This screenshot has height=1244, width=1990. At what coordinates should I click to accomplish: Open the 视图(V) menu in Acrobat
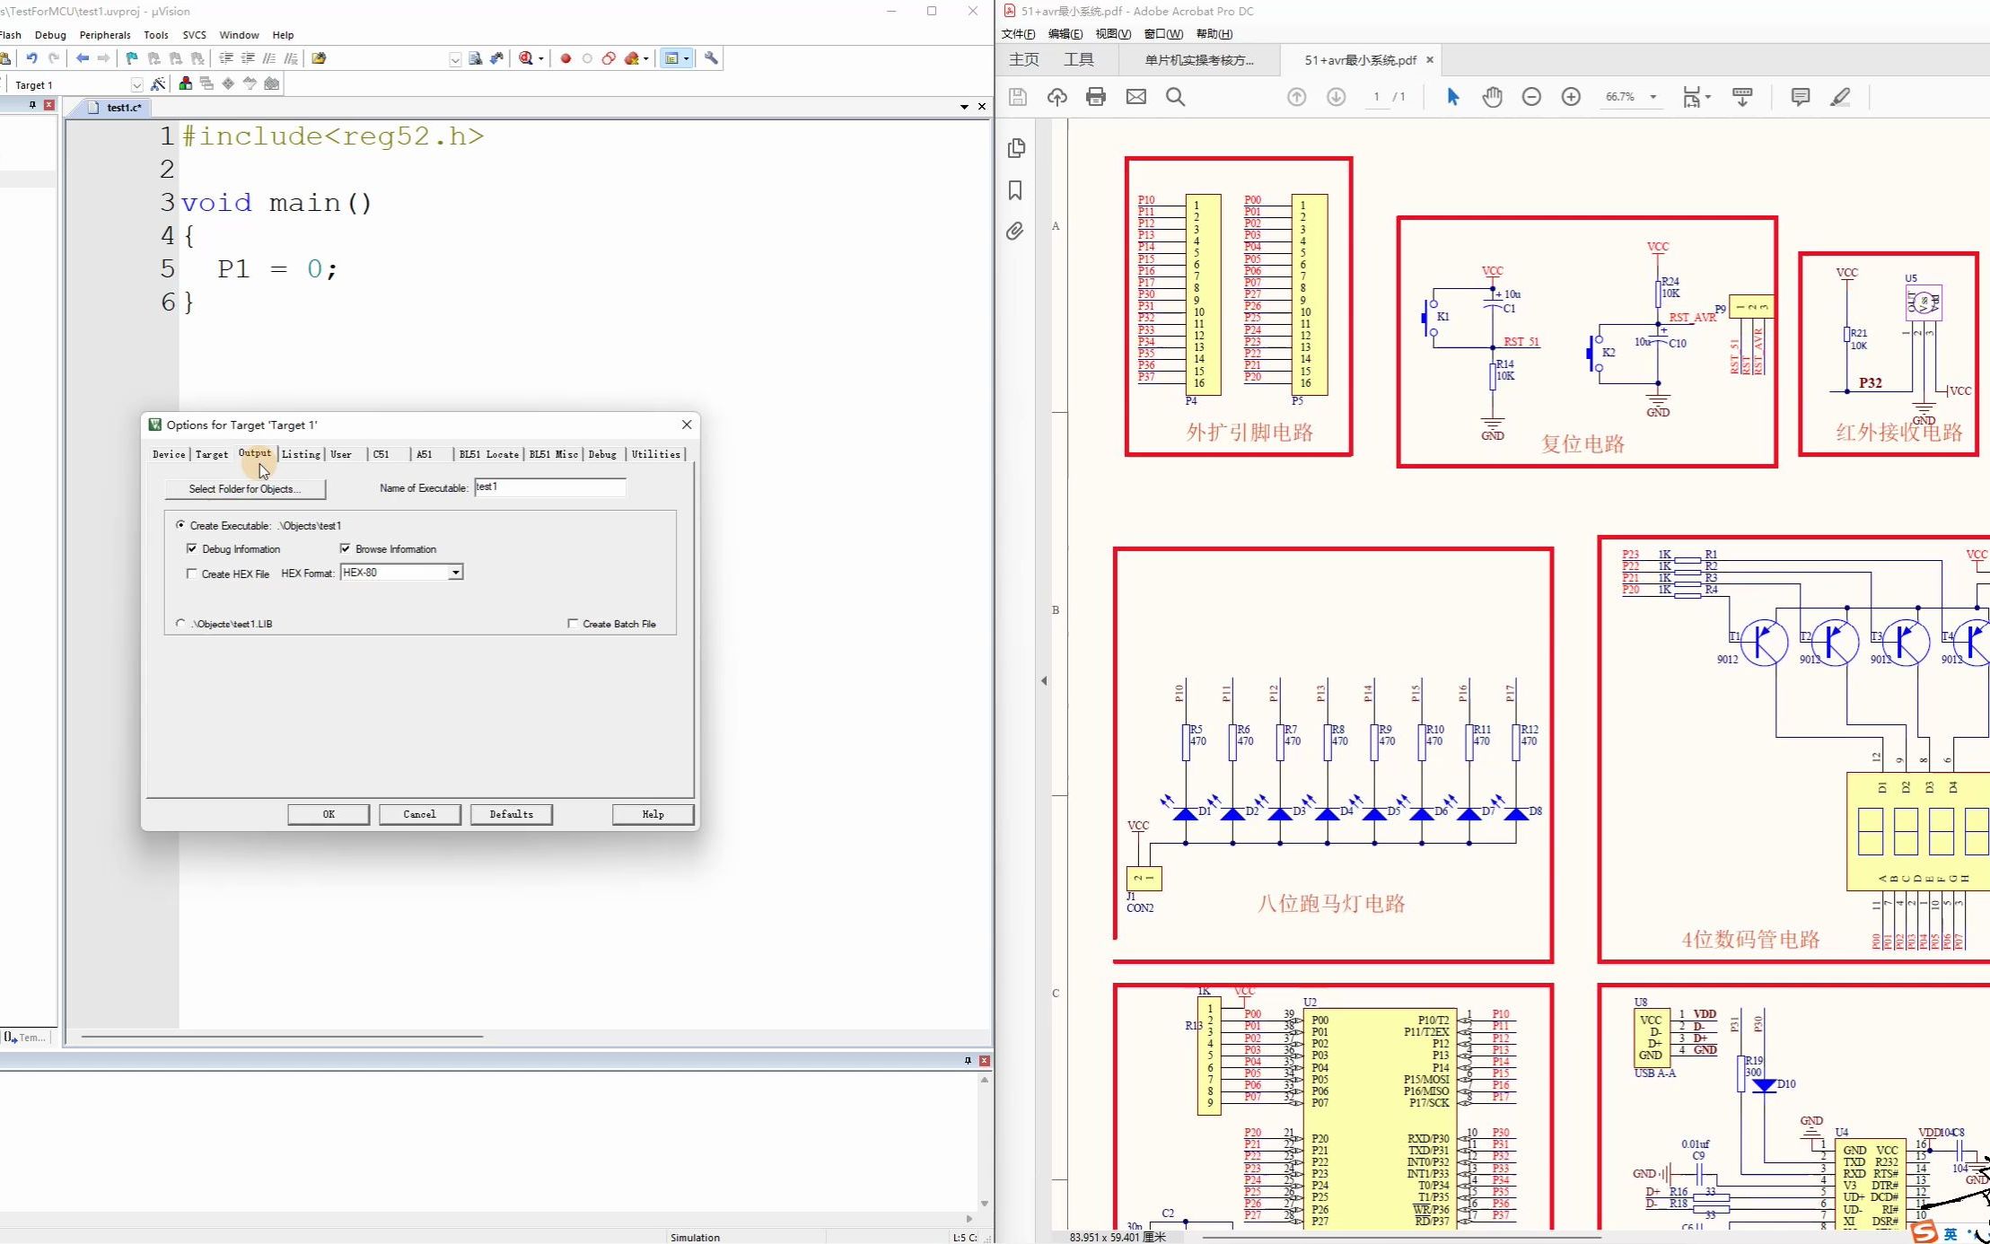pyautogui.click(x=1113, y=34)
